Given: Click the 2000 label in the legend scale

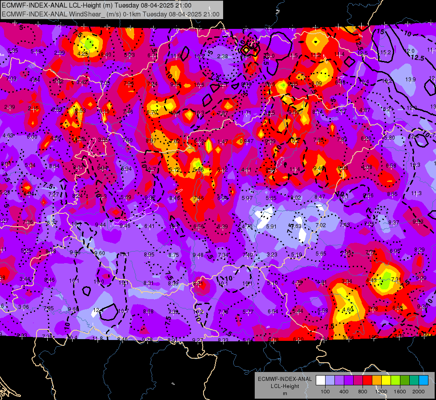Looking at the screenshot, I should point(419,392).
